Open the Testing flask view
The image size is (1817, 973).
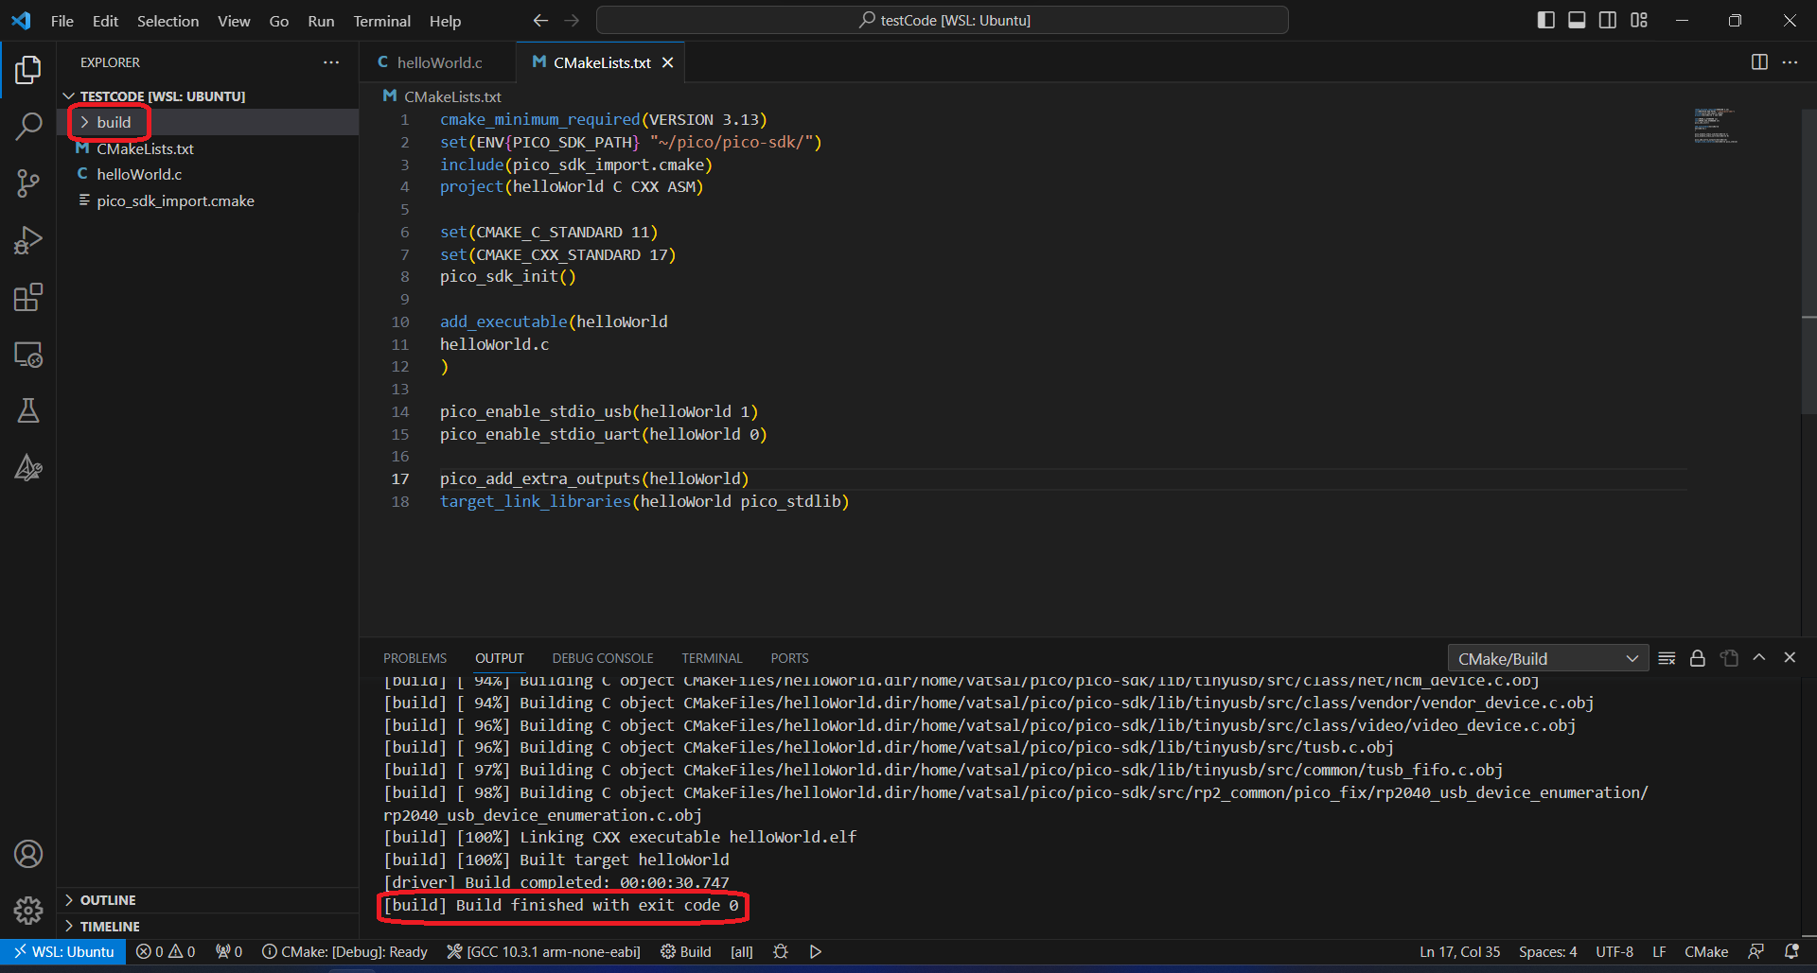pyautogui.click(x=28, y=411)
